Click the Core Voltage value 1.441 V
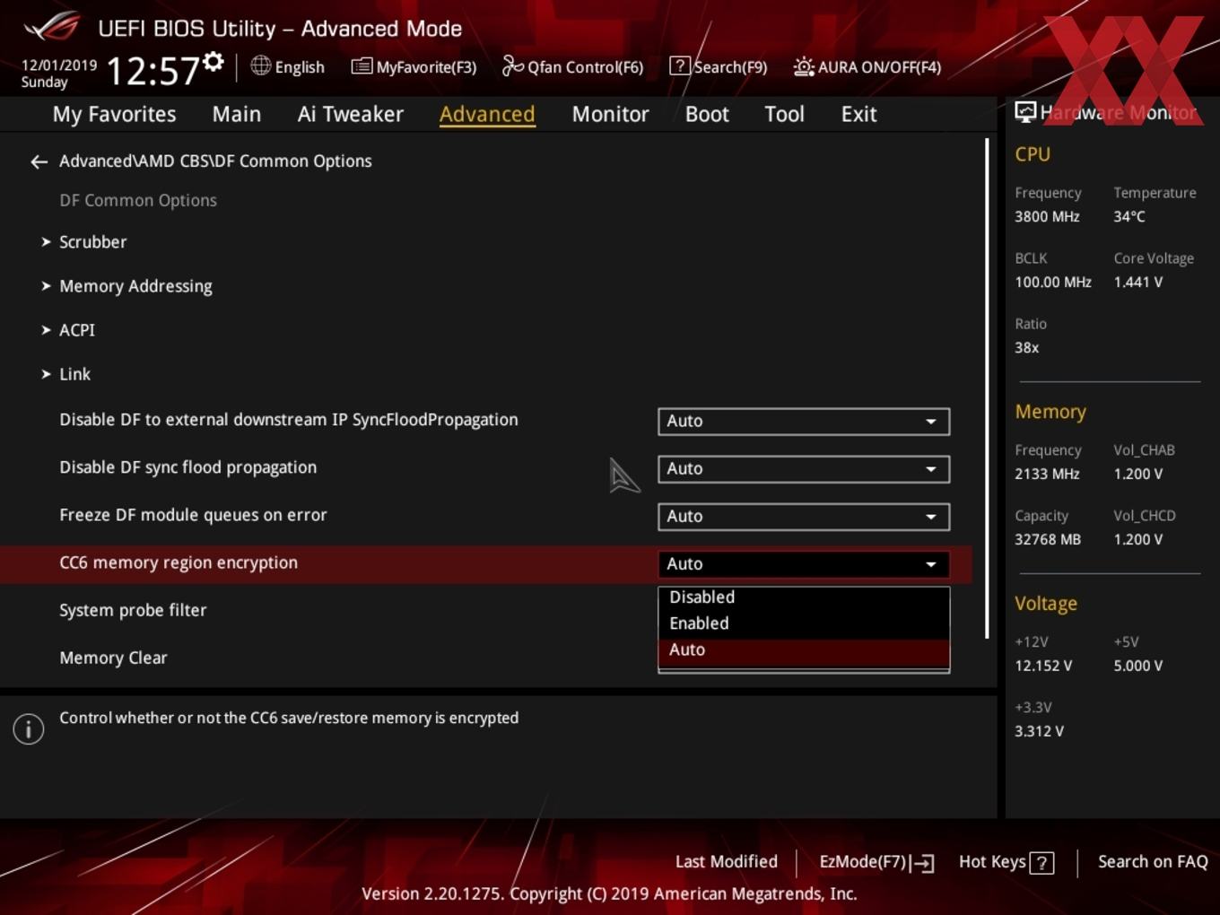Viewport: 1220px width, 915px height. pyautogui.click(x=1137, y=283)
